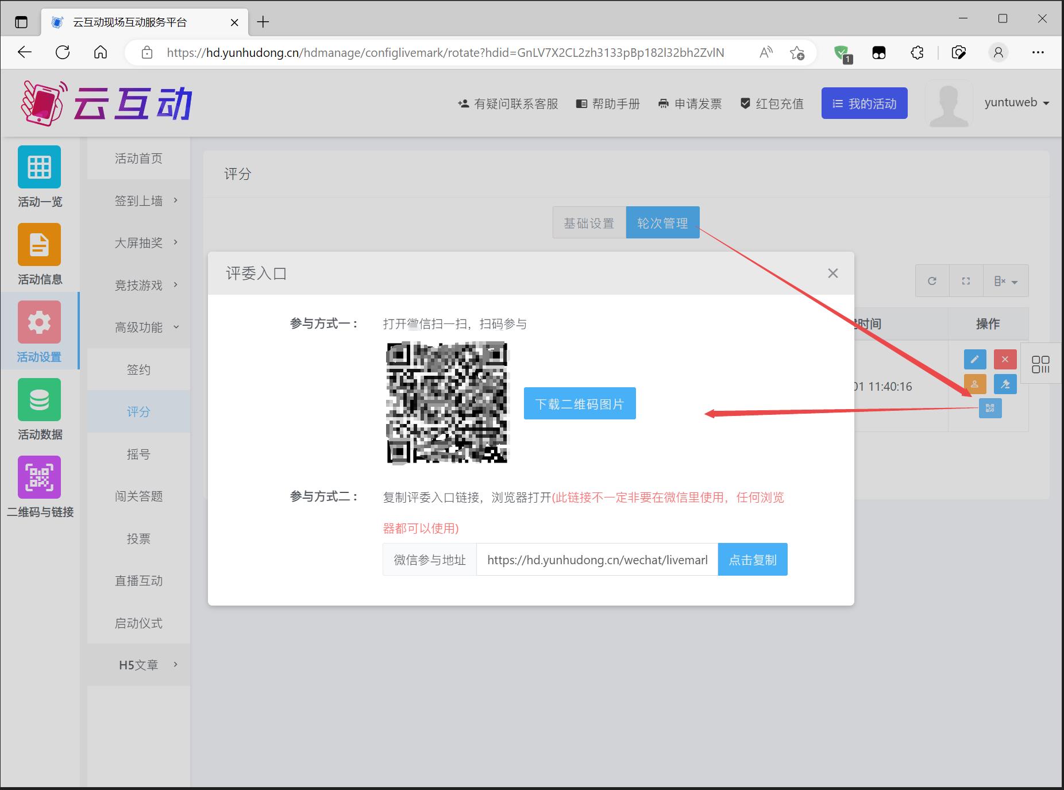
Task: Click the small blue QR code icon in table row
Action: point(990,409)
